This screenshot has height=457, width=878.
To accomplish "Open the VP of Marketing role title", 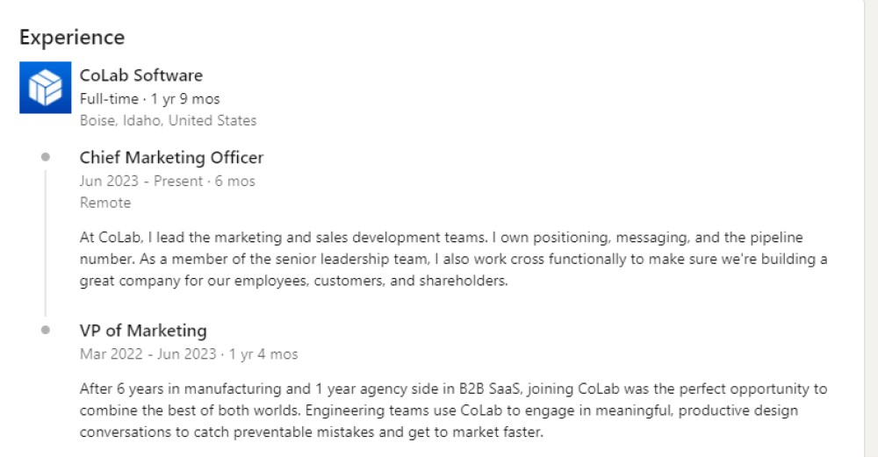I will point(143,331).
